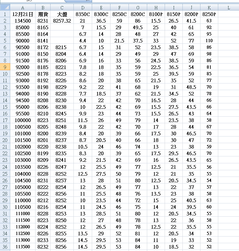
Task: Click the 8200P header cell
Action: pyautogui.click(x=191, y=14)
